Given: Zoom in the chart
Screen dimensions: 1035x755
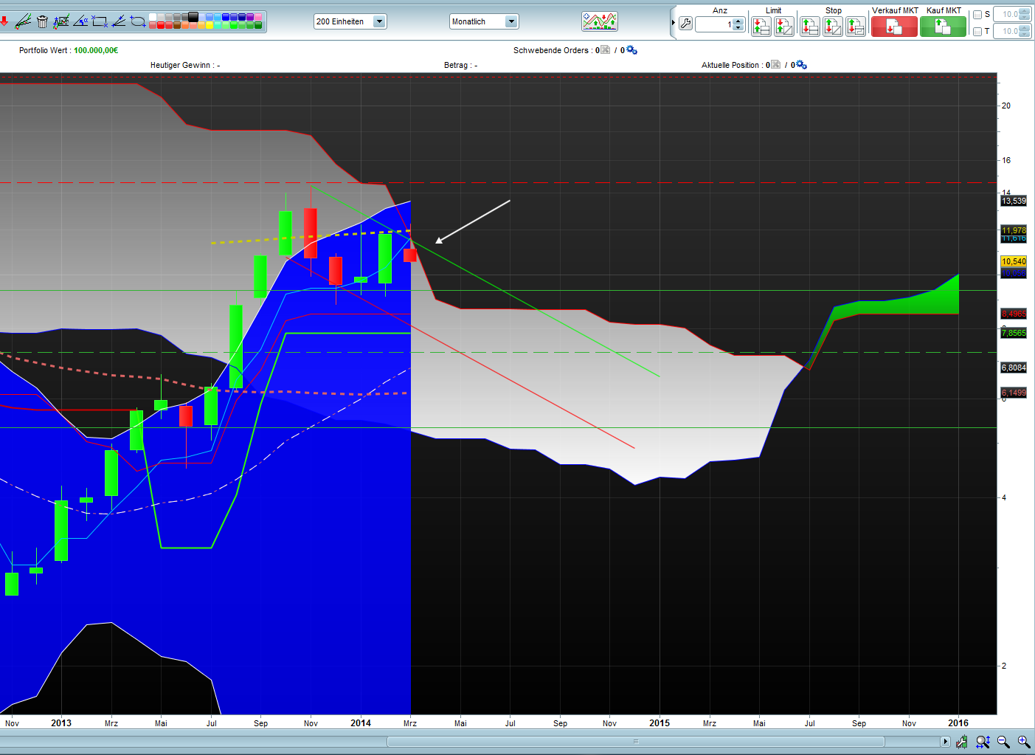Looking at the screenshot, I should pos(1024,742).
